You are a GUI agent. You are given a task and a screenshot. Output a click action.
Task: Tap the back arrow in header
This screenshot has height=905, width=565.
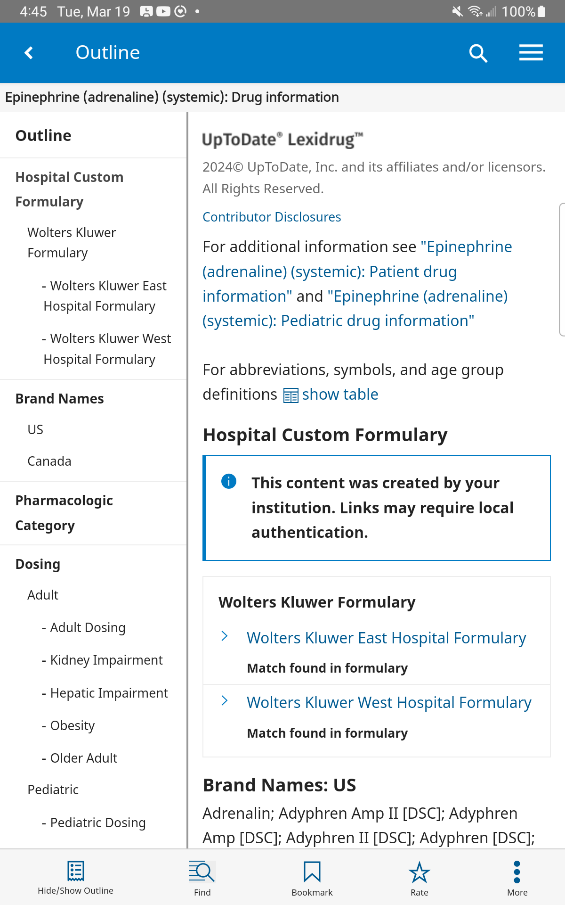pos(29,53)
